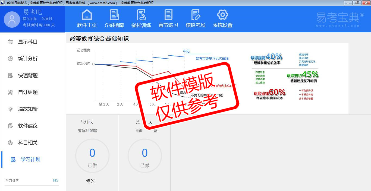
Task: Click the 计划0天 progress circle
Action: click(x=92, y=156)
